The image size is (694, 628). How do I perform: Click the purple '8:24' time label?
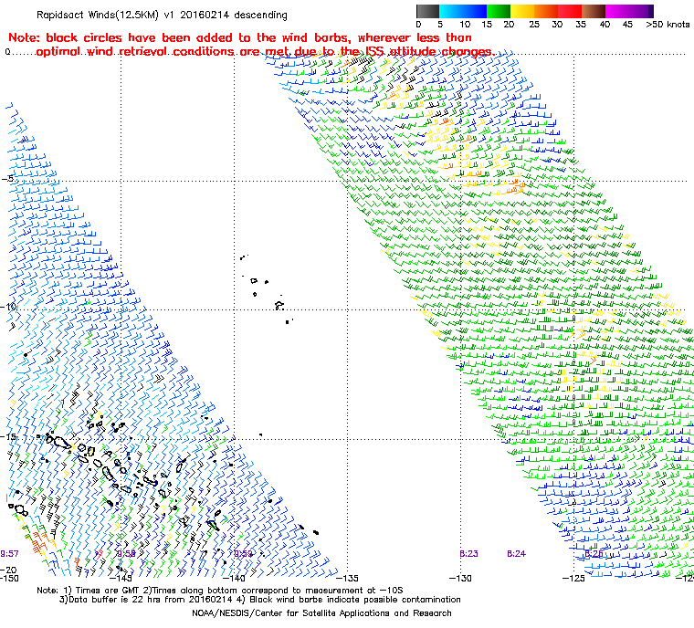(x=516, y=554)
